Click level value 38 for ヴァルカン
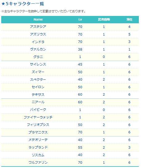This screenshot has height=168, width=141. pyautogui.click(x=80, y=49)
